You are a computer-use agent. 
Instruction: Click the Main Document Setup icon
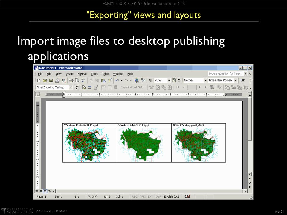(x=84, y=87)
